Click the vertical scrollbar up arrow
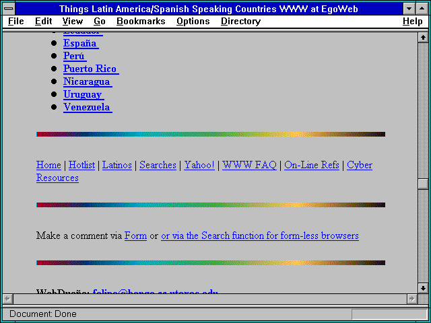431x323 pixels. point(423,38)
